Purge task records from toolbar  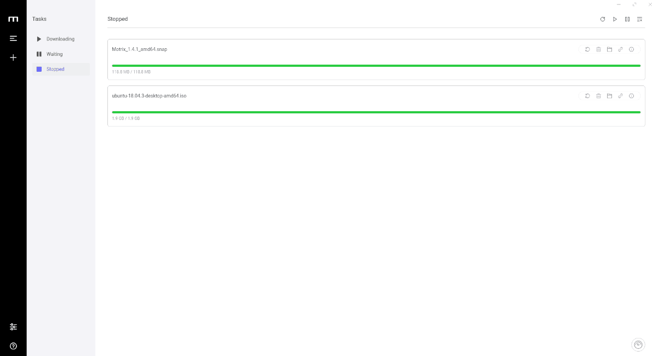click(639, 19)
